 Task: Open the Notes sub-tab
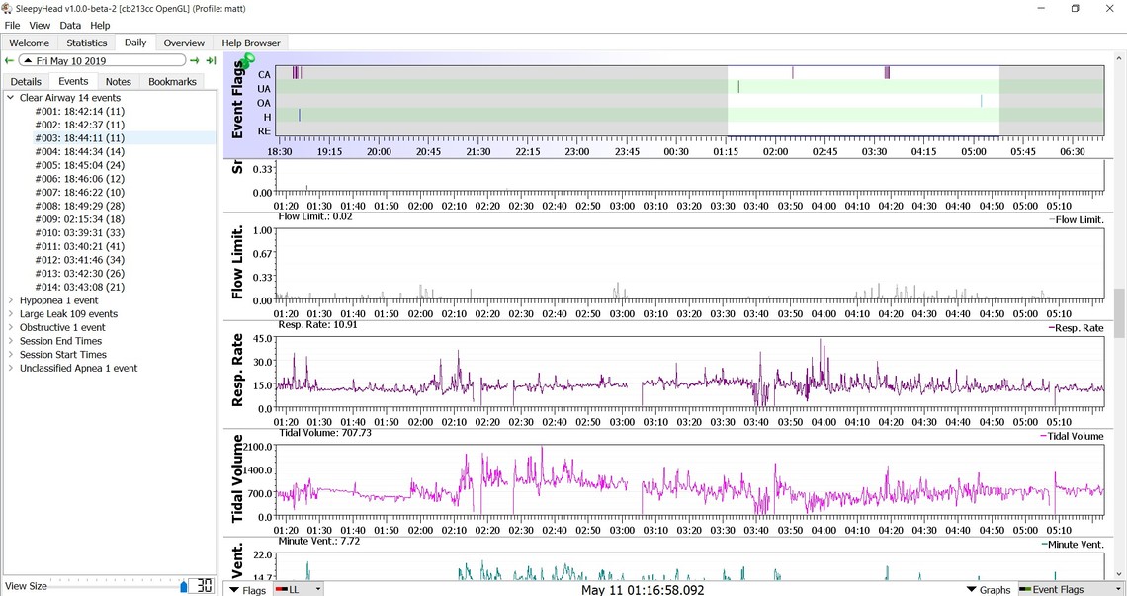pyautogui.click(x=118, y=82)
